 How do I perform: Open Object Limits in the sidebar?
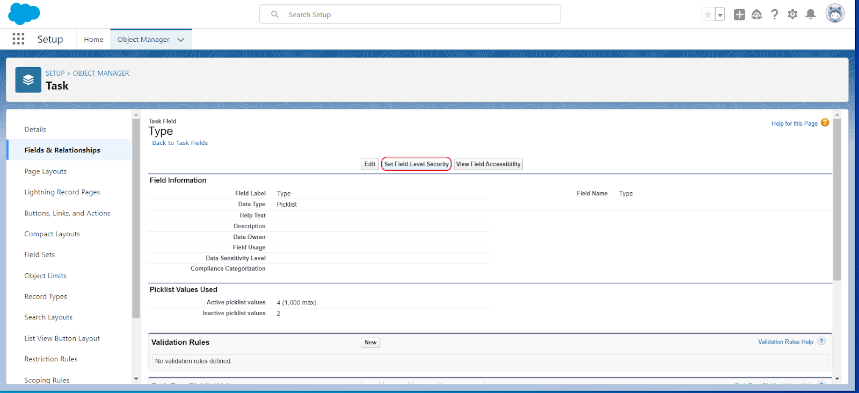(x=46, y=275)
